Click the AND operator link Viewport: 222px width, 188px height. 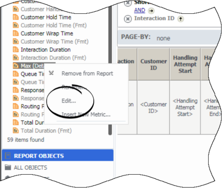pos(140,10)
